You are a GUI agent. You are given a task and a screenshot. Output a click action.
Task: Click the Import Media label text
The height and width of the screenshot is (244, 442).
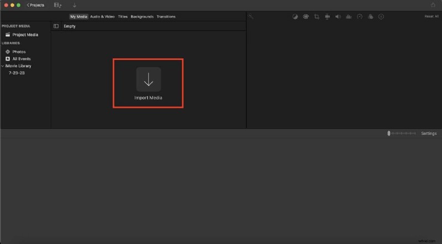pos(148,97)
